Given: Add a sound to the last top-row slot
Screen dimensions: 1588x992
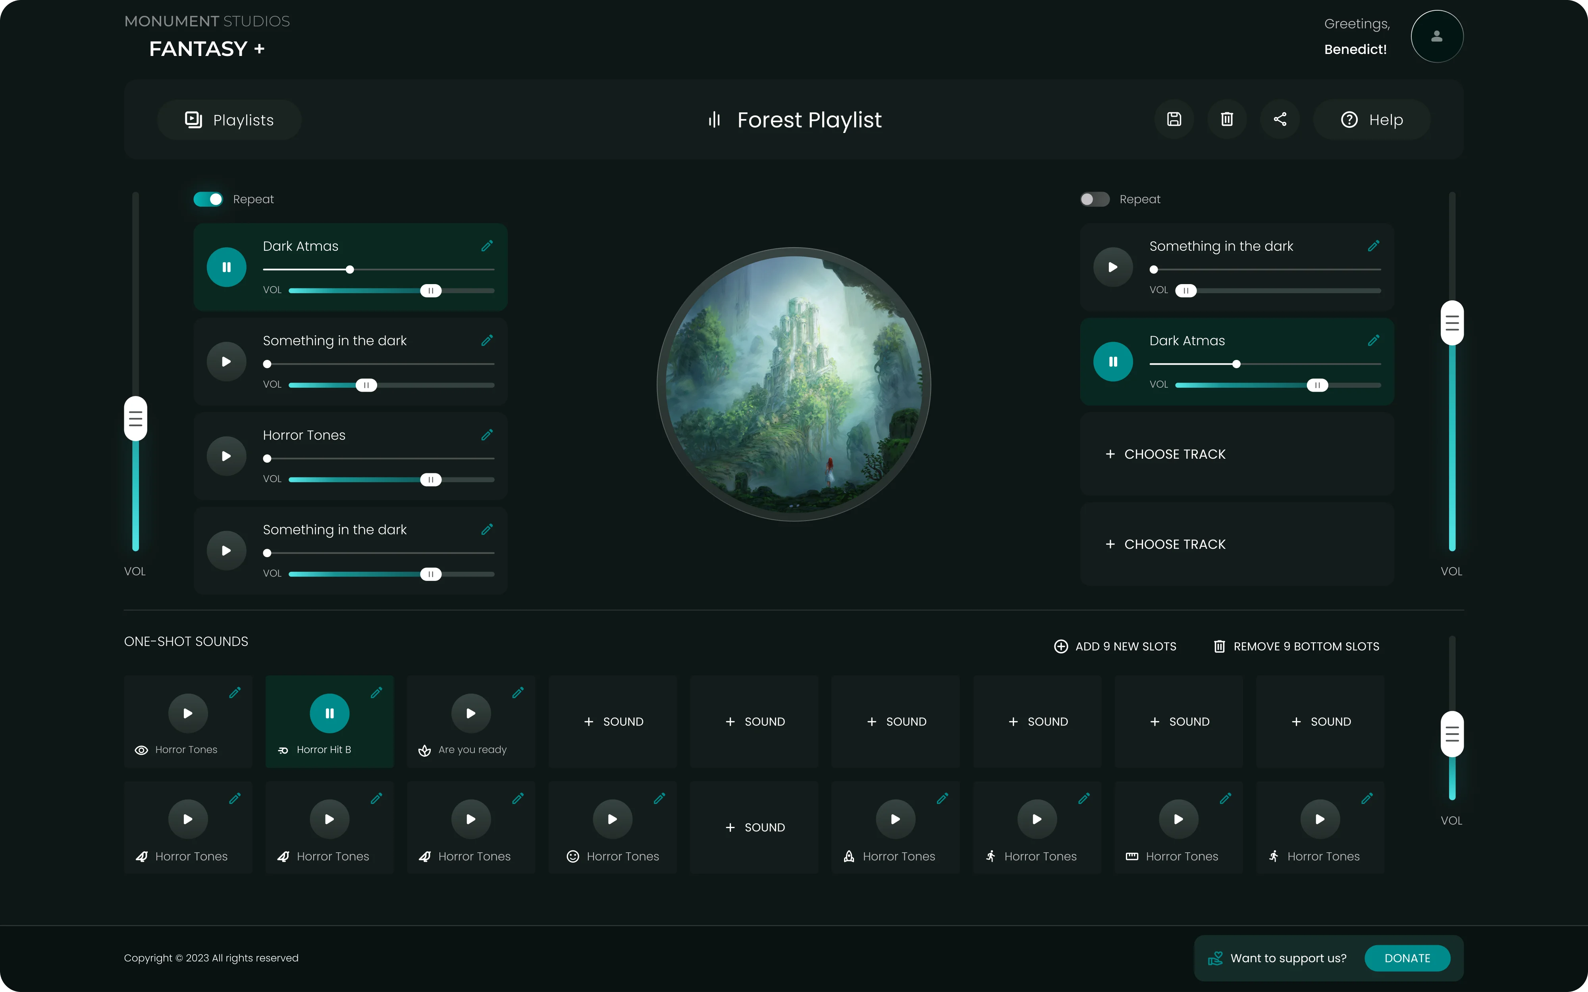Looking at the screenshot, I should click(x=1320, y=722).
